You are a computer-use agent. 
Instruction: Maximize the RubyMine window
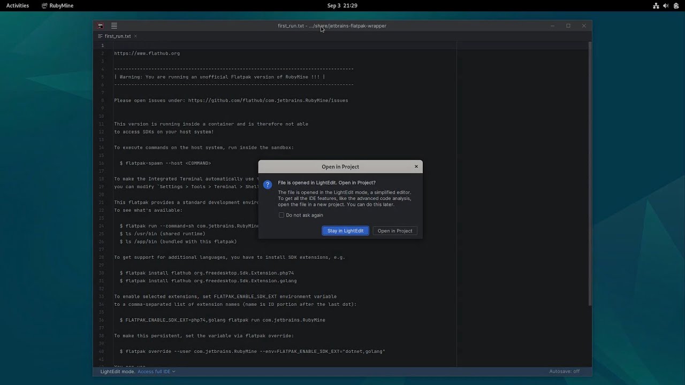click(x=568, y=26)
